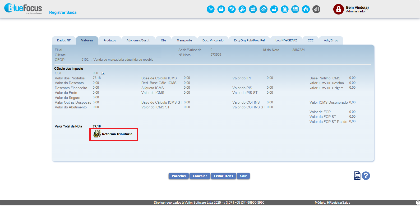The width and height of the screenshot is (420, 206).
Task: Go to the home house icon
Action: (x=306, y=9)
